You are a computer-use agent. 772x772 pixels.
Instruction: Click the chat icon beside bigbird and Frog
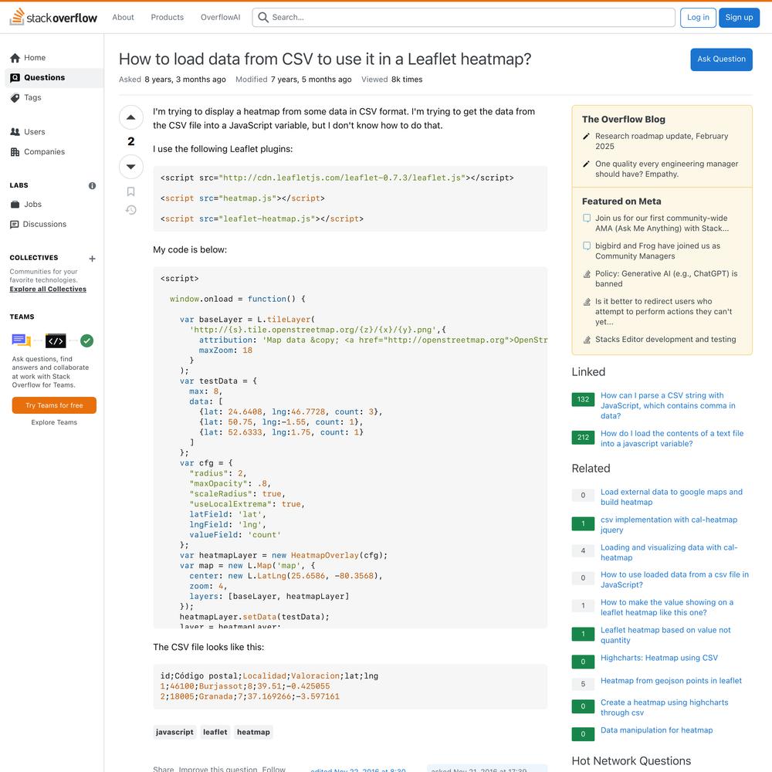pyautogui.click(x=587, y=245)
